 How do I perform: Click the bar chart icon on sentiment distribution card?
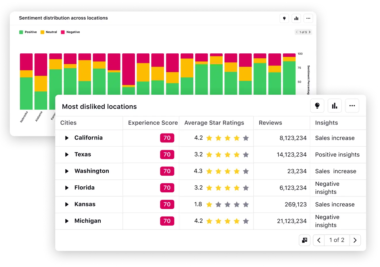tap(296, 18)
